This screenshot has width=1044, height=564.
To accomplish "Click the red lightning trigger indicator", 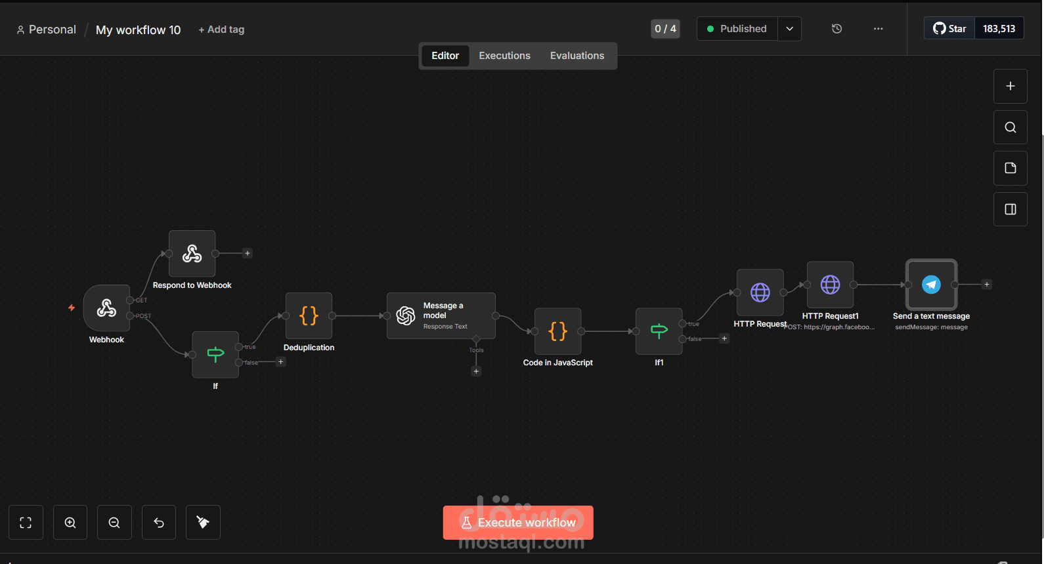I will [72, 308].
